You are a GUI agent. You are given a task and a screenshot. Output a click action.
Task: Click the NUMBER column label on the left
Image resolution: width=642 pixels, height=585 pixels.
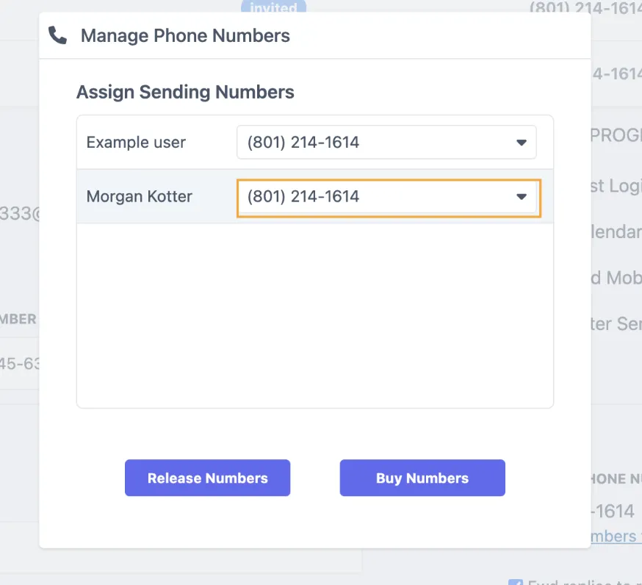click(18, 319)
